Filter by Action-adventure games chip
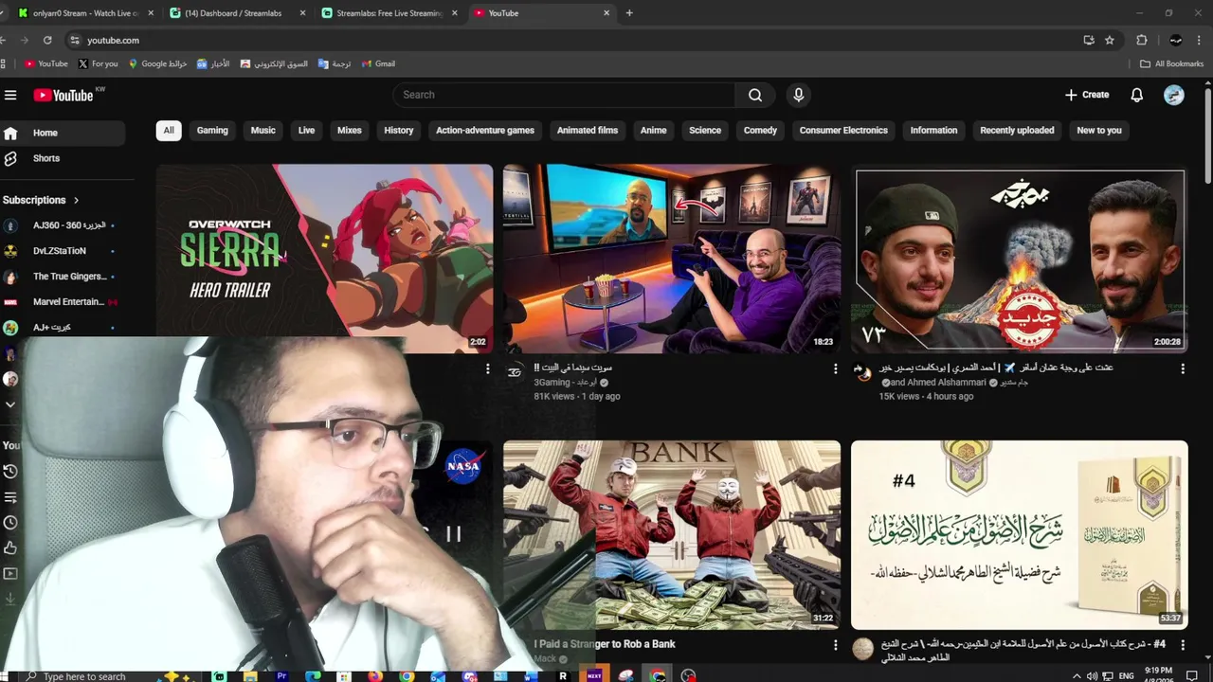This screenshot has width=1213, height=682. click(x=485, y=131)
